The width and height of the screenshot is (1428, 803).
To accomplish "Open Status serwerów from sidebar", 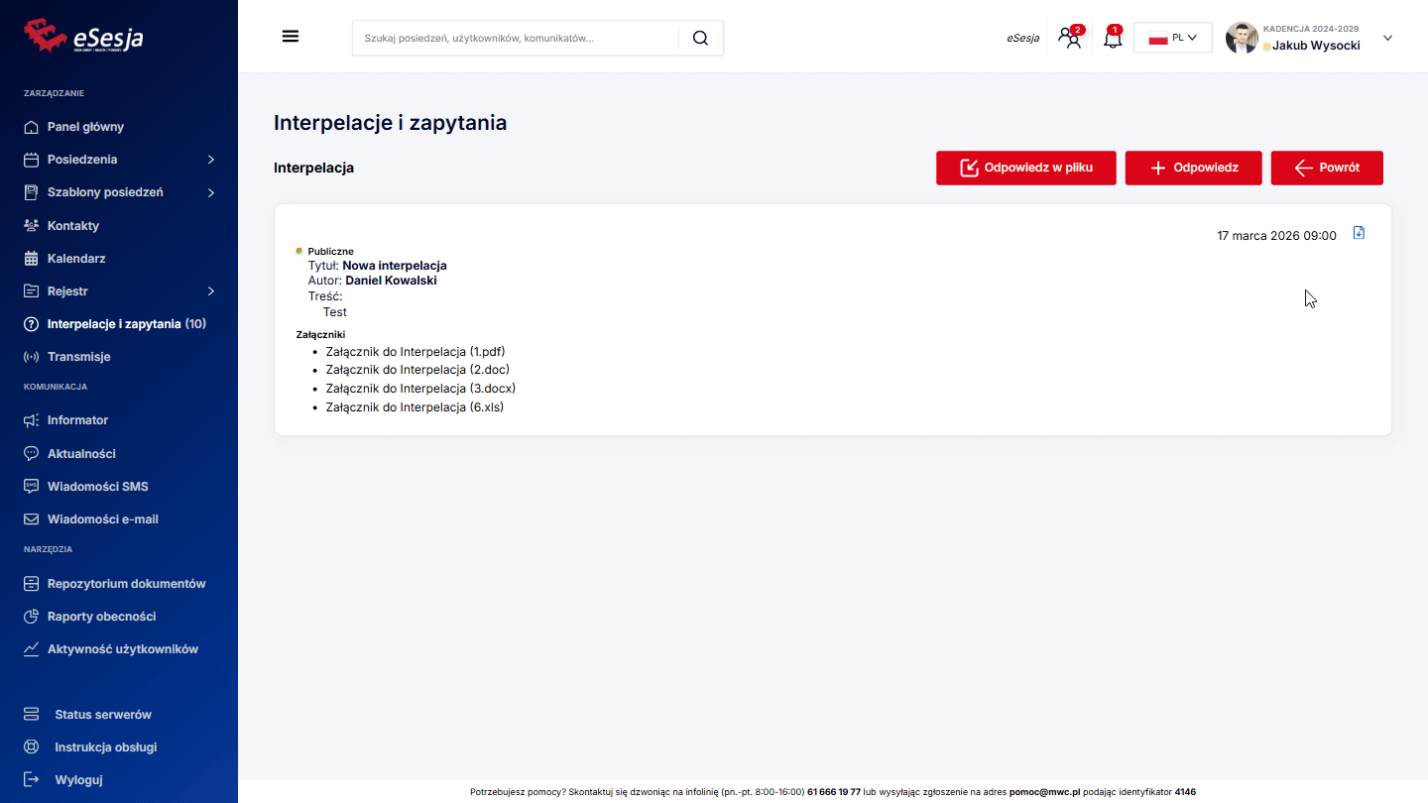I will (x=102, y=715).
